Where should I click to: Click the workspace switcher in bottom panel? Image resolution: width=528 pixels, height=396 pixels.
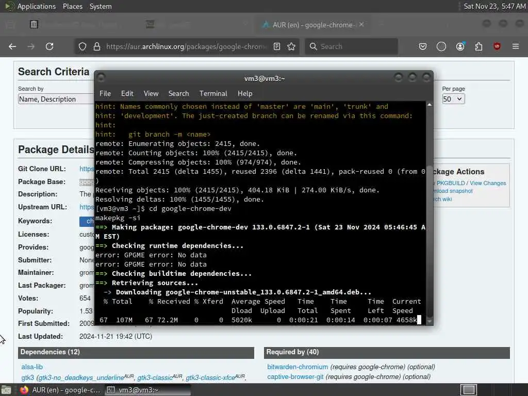pos(468,390)
